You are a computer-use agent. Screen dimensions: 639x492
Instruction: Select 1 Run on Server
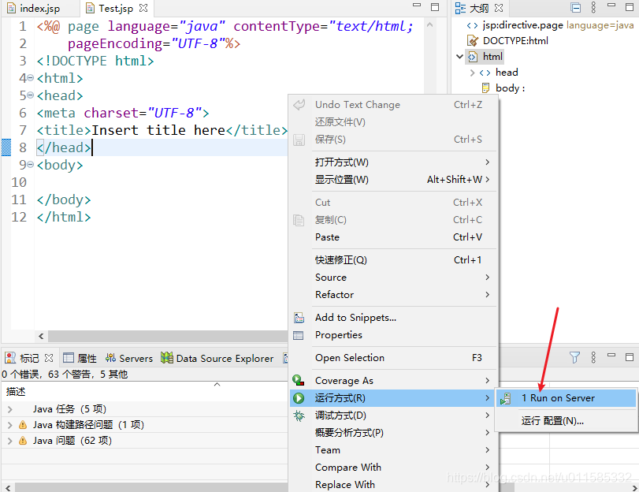click(x=566, y=398)
